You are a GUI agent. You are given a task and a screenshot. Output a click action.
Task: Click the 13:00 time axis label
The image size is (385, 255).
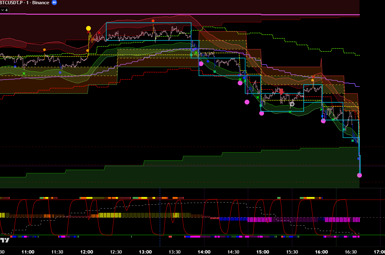click(145, 252)
